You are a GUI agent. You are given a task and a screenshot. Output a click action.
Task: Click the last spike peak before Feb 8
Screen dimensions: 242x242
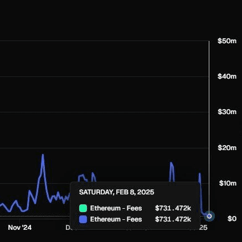point(199,174)
